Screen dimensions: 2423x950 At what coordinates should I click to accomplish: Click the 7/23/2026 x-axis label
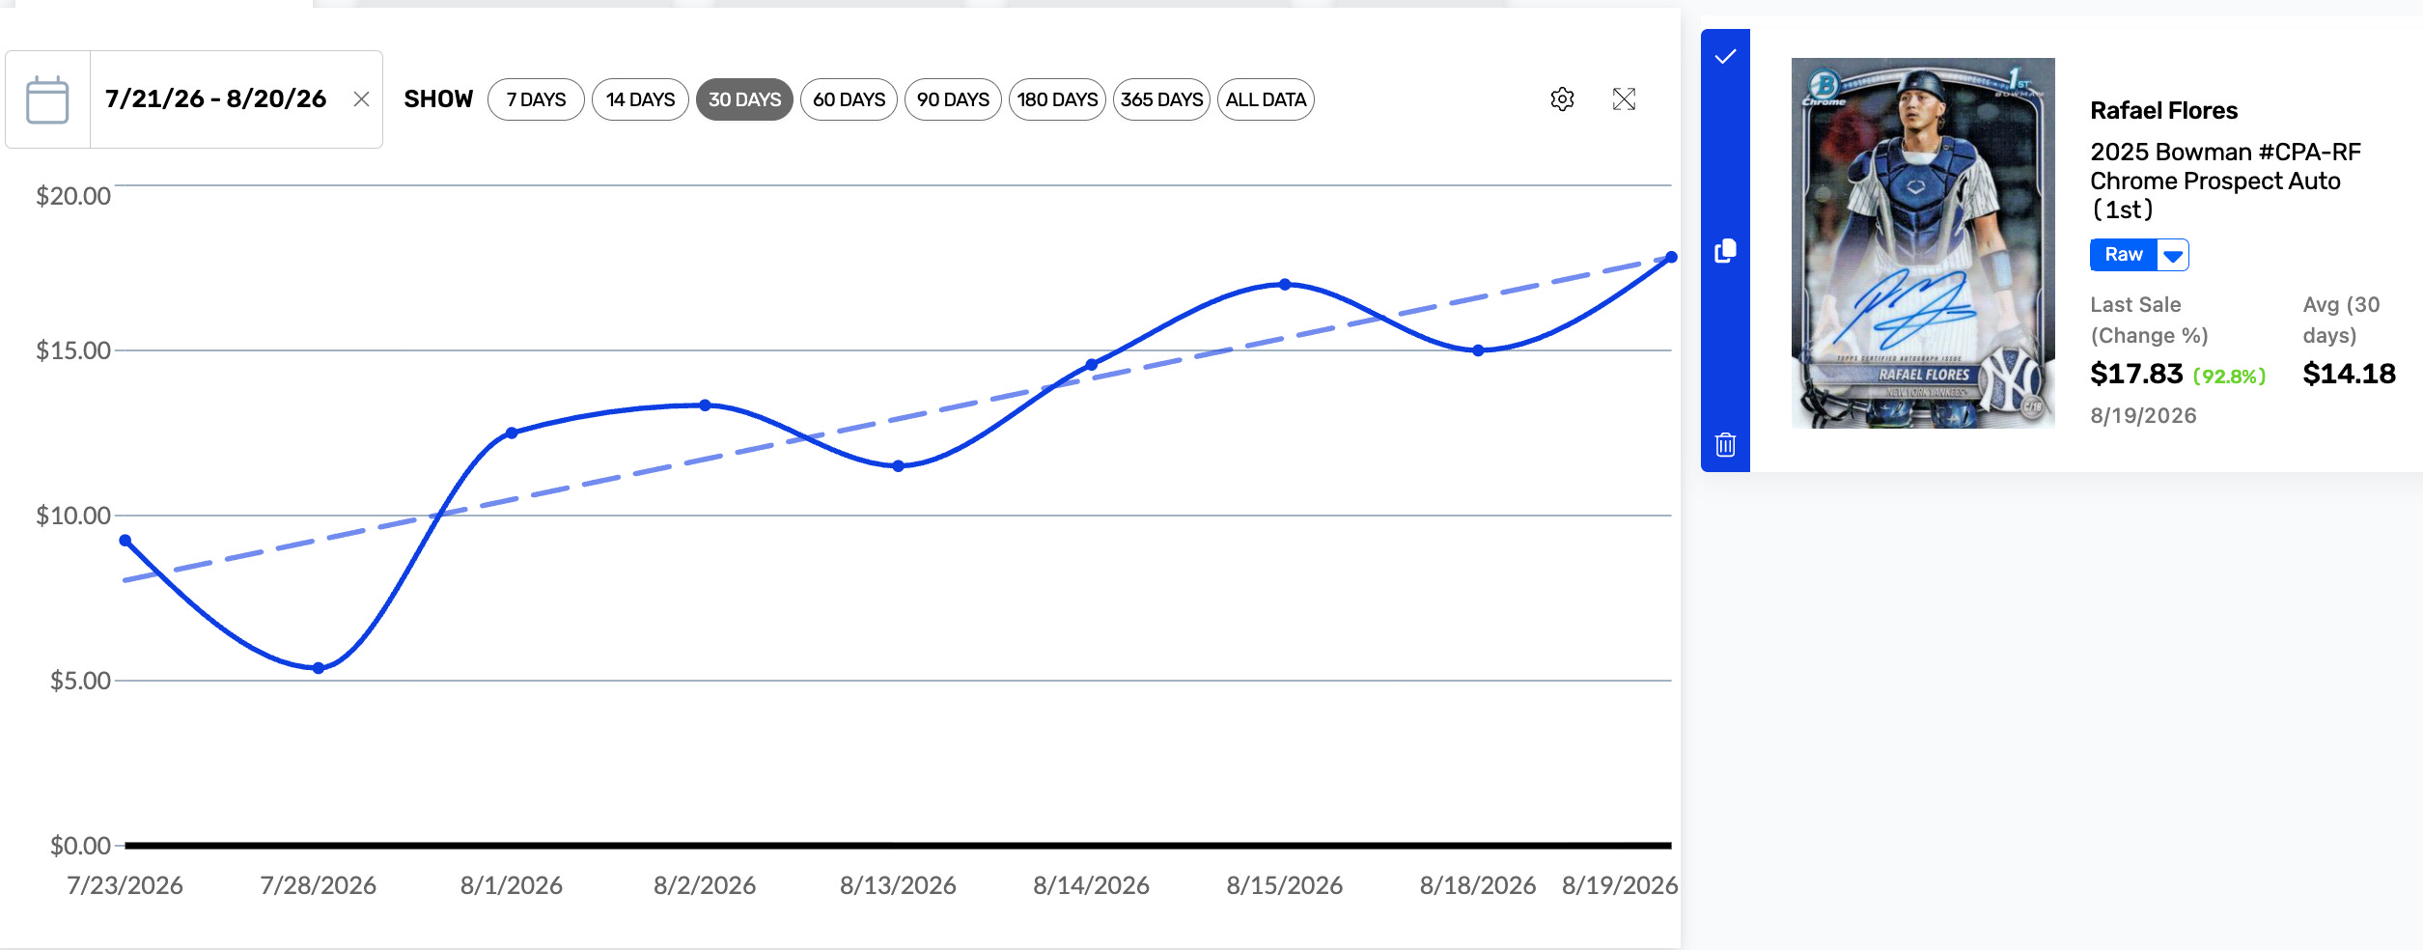pos(125,885)
